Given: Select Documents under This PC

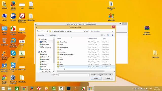Looking at the screenshot, I should (46, 57).
